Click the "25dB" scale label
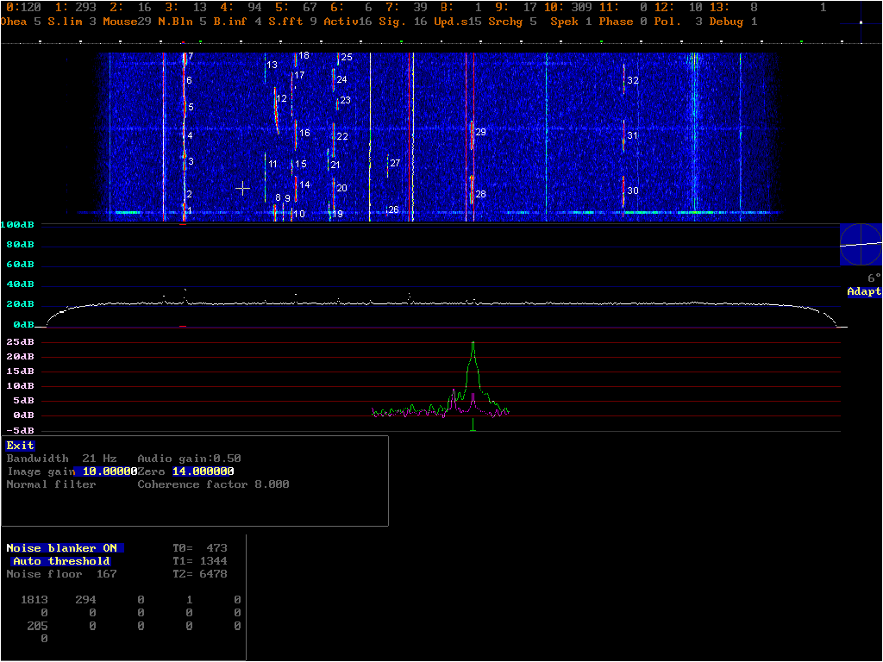The width and height of the screenshot is (883, 662). coord(21,341)
